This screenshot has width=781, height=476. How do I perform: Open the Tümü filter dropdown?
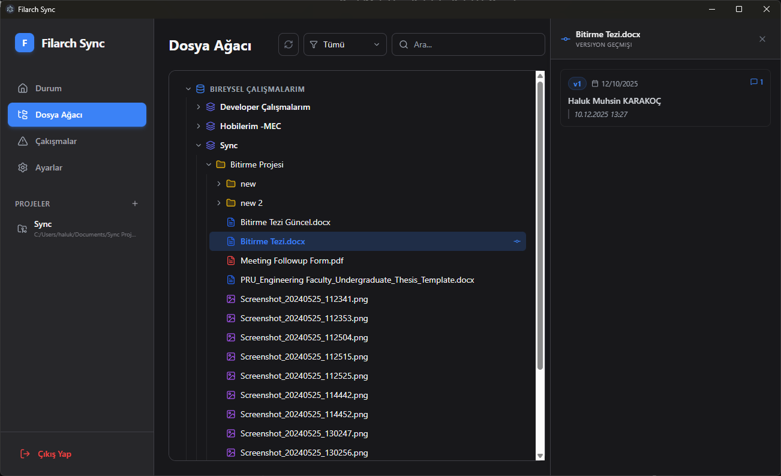click(x=345, y=44)
